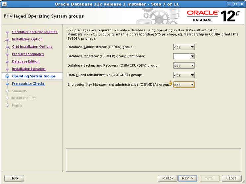Click the Database Backup and Recovery label

113,65
